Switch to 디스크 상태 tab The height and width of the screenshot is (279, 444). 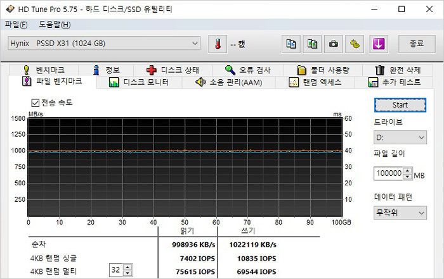point(173,70)
